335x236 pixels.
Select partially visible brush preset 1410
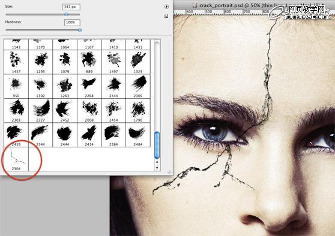[113, 44]
